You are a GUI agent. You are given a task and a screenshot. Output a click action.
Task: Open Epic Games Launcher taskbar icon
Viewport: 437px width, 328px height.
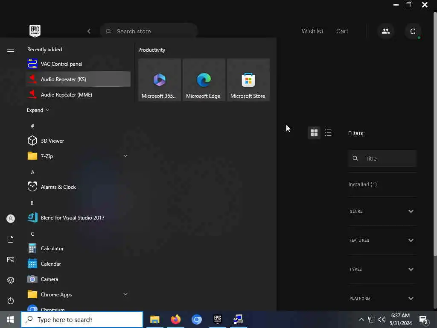pyautogui.click(x=217, y=319)
